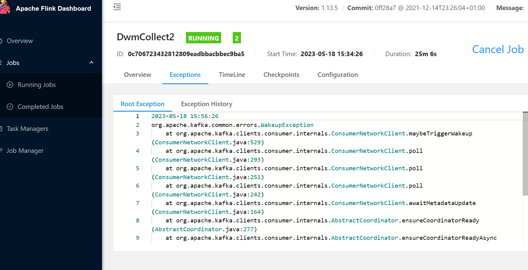
Task: Switch to the job Overview tab
Action: [137, 75]
